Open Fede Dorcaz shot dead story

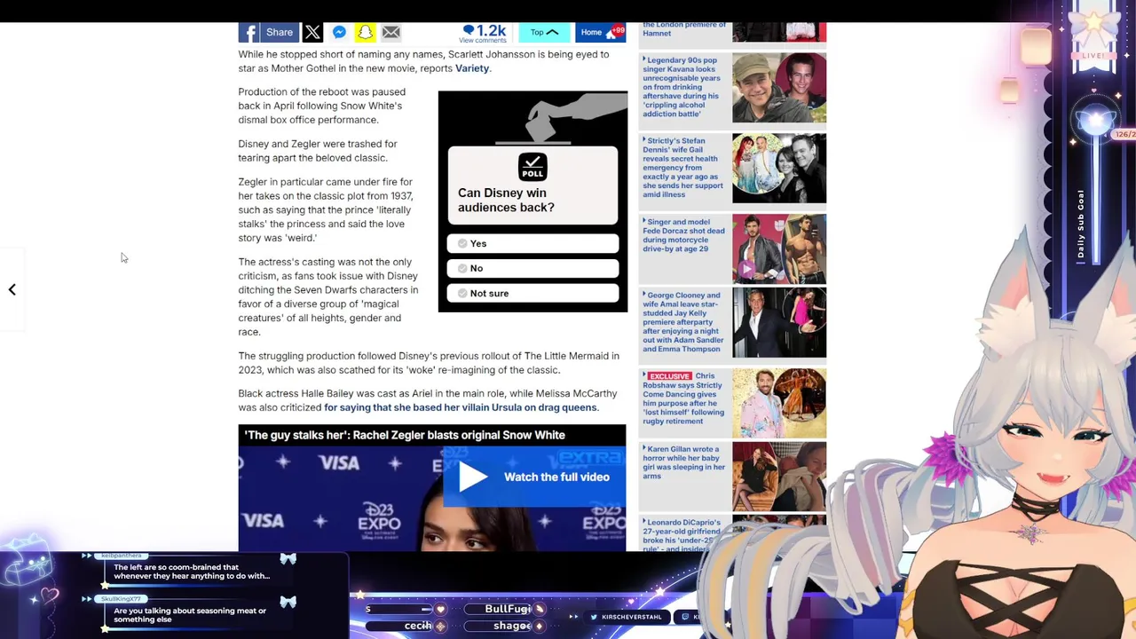pos(683,235)
